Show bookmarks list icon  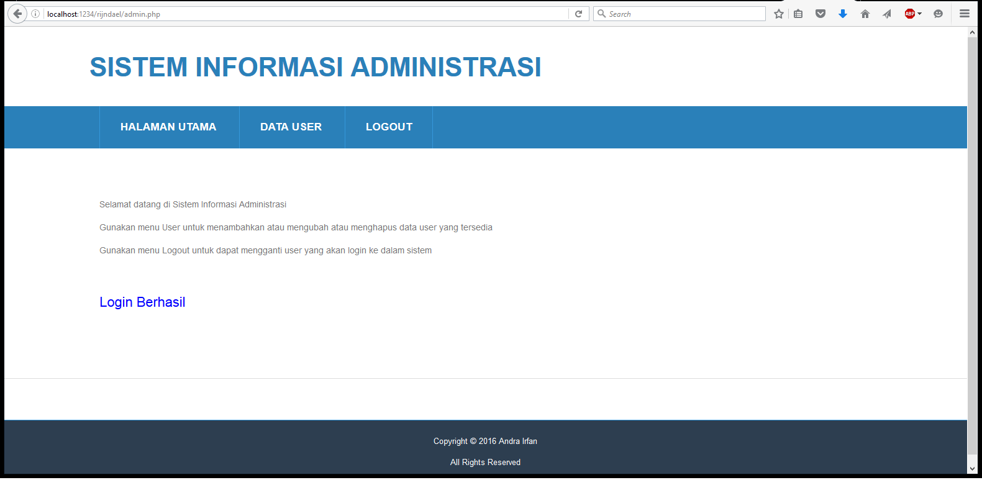click(x=799, y=14)
